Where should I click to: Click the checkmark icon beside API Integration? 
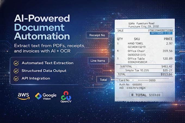pos(16,78)
